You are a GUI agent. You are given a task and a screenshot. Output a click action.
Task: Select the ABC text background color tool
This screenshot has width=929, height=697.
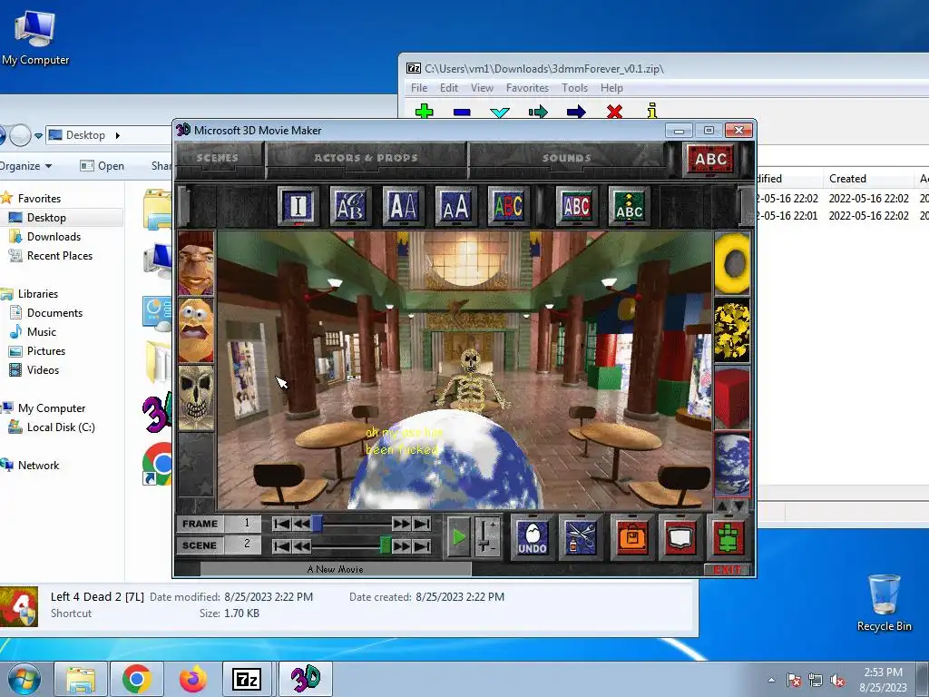(576, 206)
